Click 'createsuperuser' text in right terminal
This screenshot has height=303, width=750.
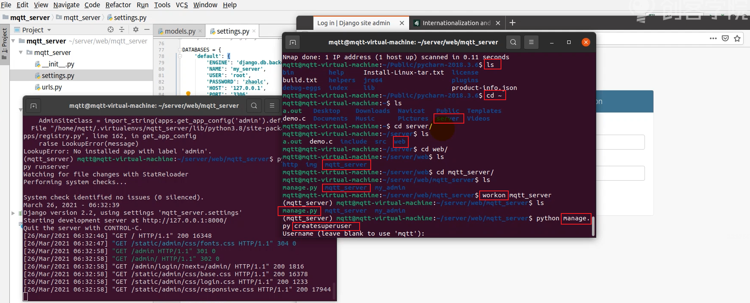click(323, 226)
